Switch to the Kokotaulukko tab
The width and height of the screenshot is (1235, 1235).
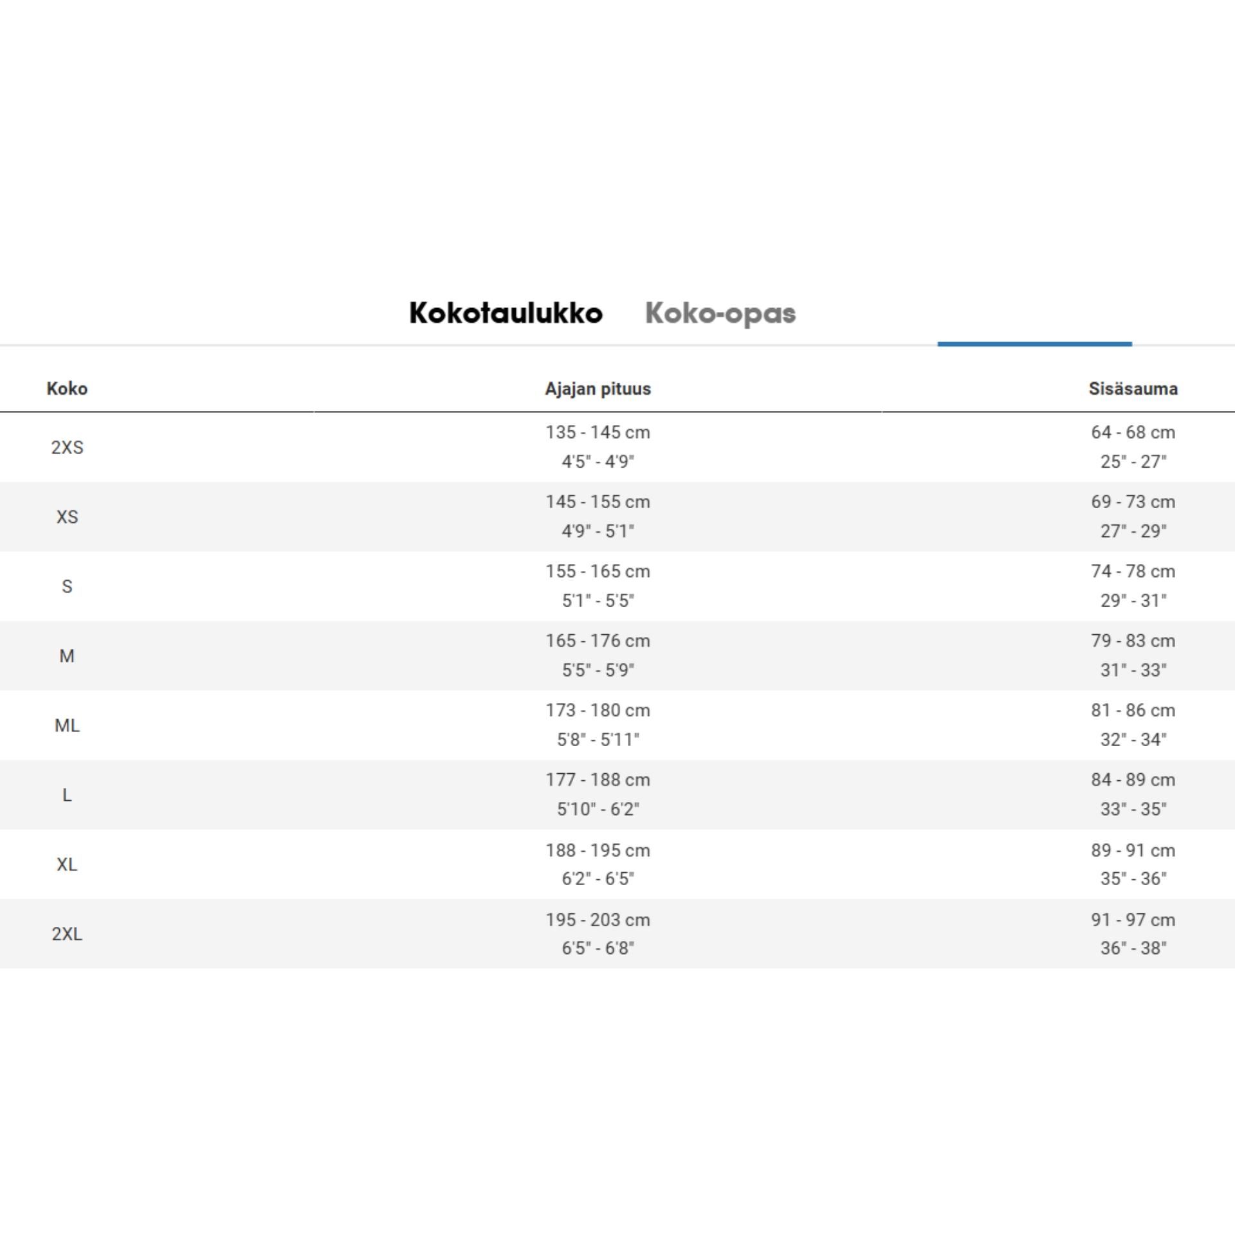[x=506, y=313]
